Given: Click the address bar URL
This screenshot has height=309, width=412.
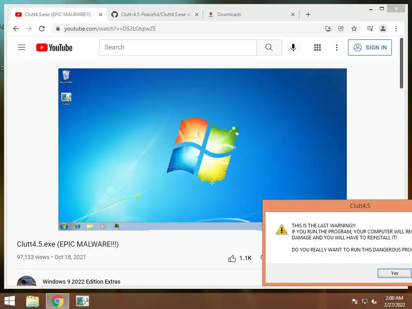Looking at the screenshot, I should point(110,29).
